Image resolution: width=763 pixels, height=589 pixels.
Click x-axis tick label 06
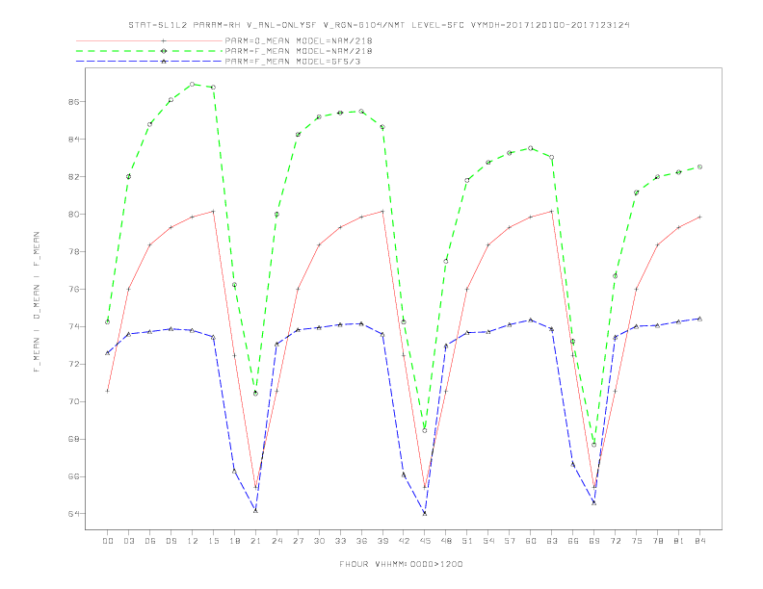(150, 541)
